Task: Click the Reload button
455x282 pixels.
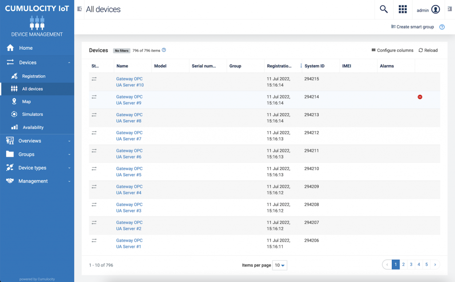Action: click(428, 50)
